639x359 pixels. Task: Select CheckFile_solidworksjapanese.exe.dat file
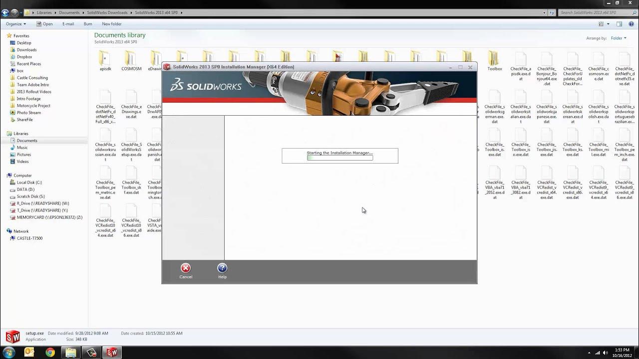click(547, 106)
